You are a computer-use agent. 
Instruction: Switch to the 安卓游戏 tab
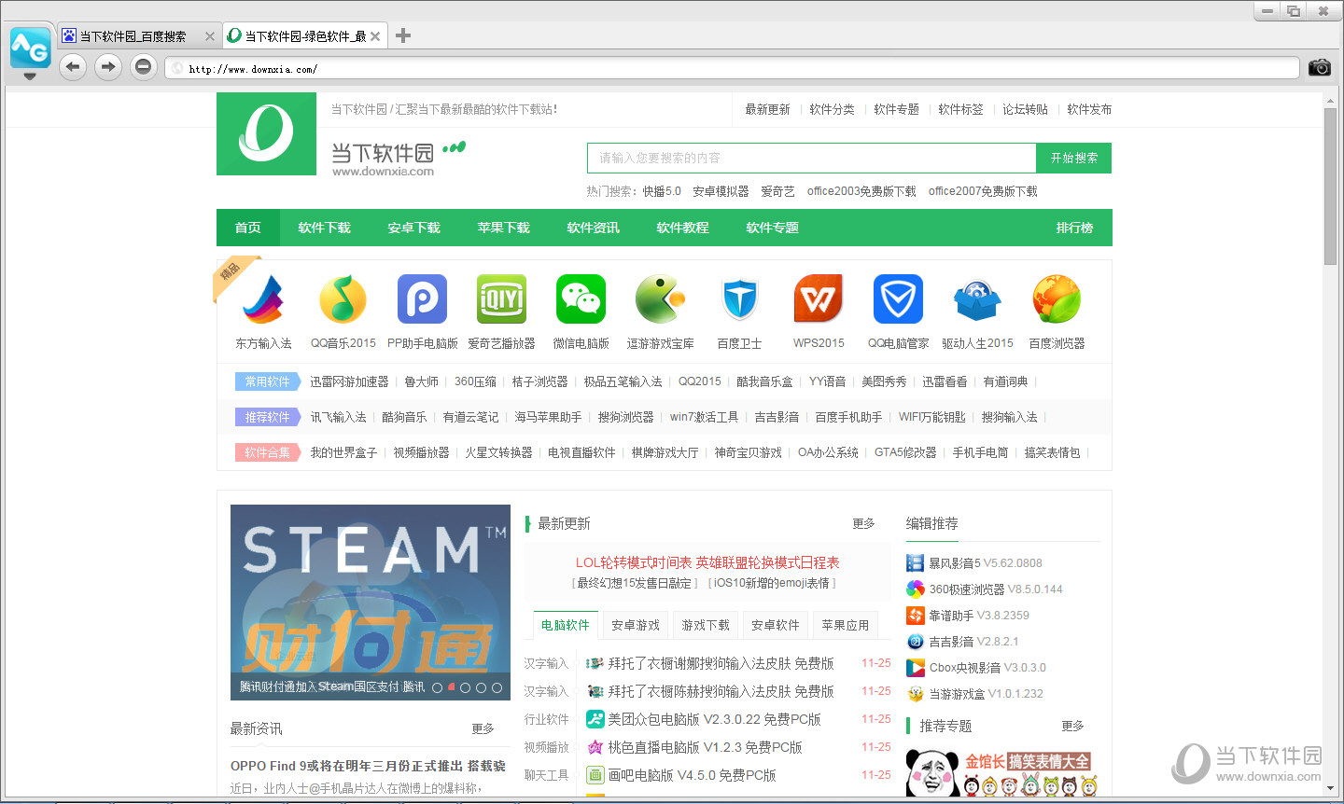(x=636, y=625)
